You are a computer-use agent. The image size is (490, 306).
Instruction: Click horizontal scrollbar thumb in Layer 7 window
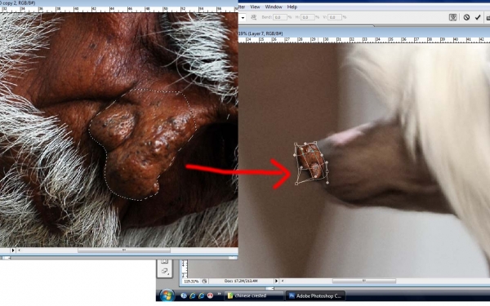point(364,281)
